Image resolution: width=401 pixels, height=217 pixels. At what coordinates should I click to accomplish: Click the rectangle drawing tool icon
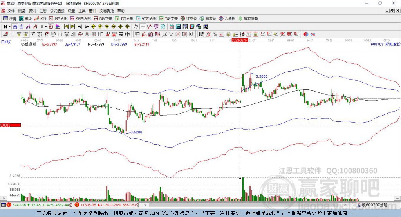click(x=137, y=34)
